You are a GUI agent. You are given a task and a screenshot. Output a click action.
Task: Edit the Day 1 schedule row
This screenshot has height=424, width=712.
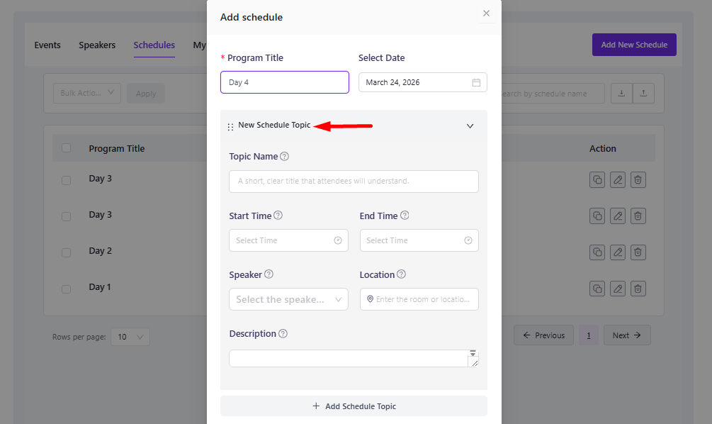[x=618, y=288]
